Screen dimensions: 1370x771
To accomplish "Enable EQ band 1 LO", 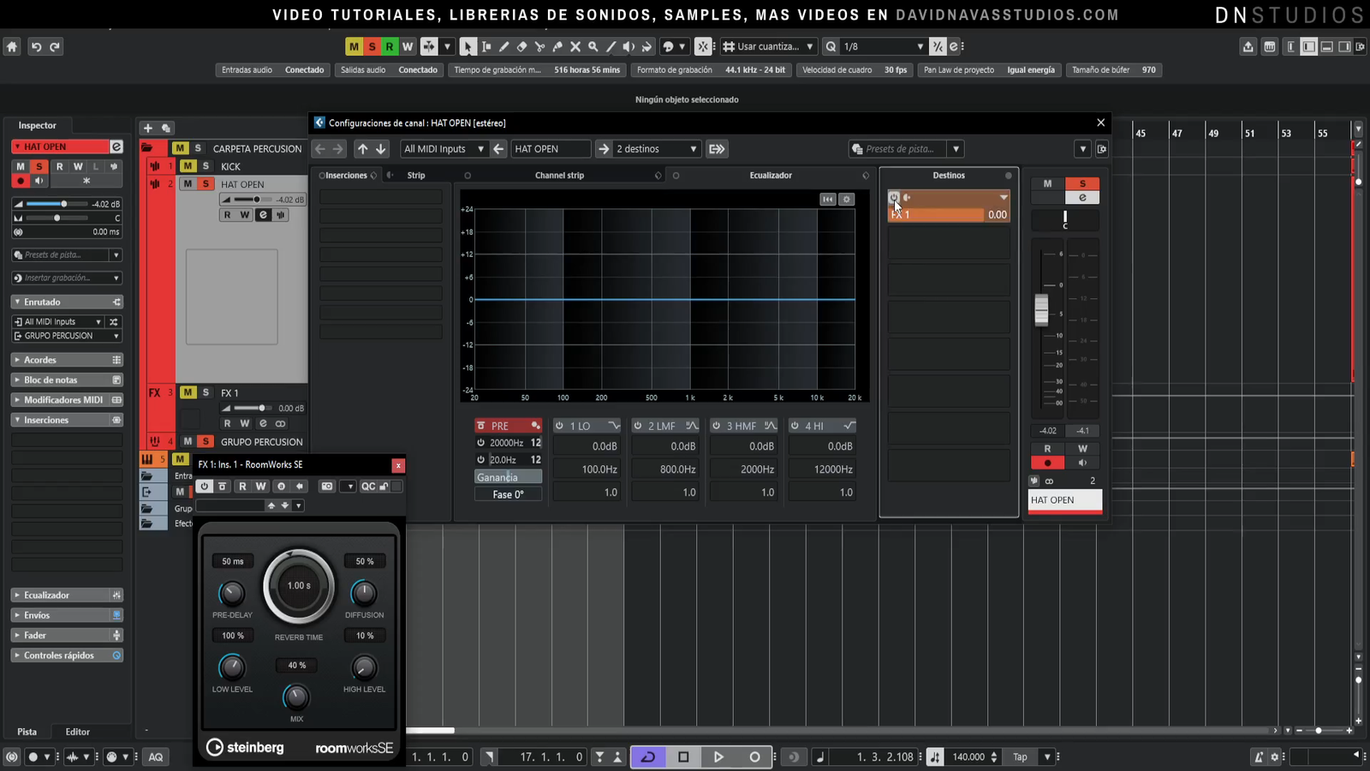I will (560, 426).
